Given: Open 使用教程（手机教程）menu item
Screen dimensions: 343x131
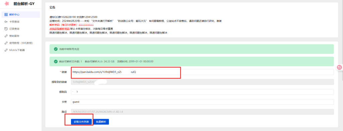Looking at the screenshot, I should (x=21, y=43).
